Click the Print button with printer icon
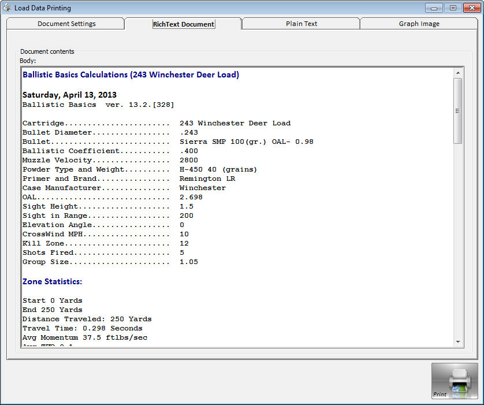This screenshot has height=405, width=484. pos(455,381)
